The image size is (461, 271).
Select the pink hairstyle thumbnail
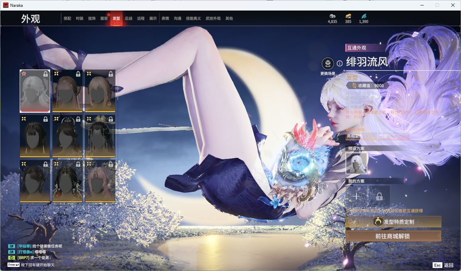pyautogui.click(x=100, y=181)
